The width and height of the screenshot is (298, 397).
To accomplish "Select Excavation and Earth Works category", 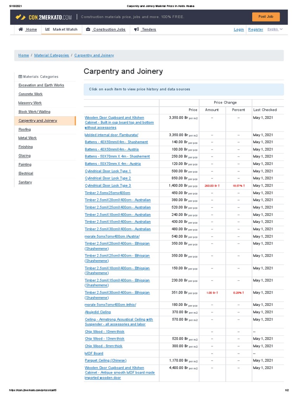I will click(x=41, y=85).
